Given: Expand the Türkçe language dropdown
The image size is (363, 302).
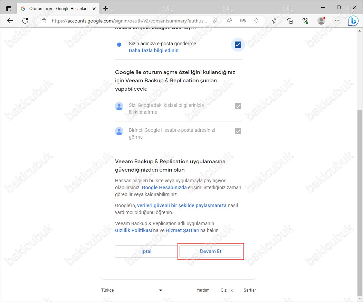Looking at the screenshot, I should [132, 290].
